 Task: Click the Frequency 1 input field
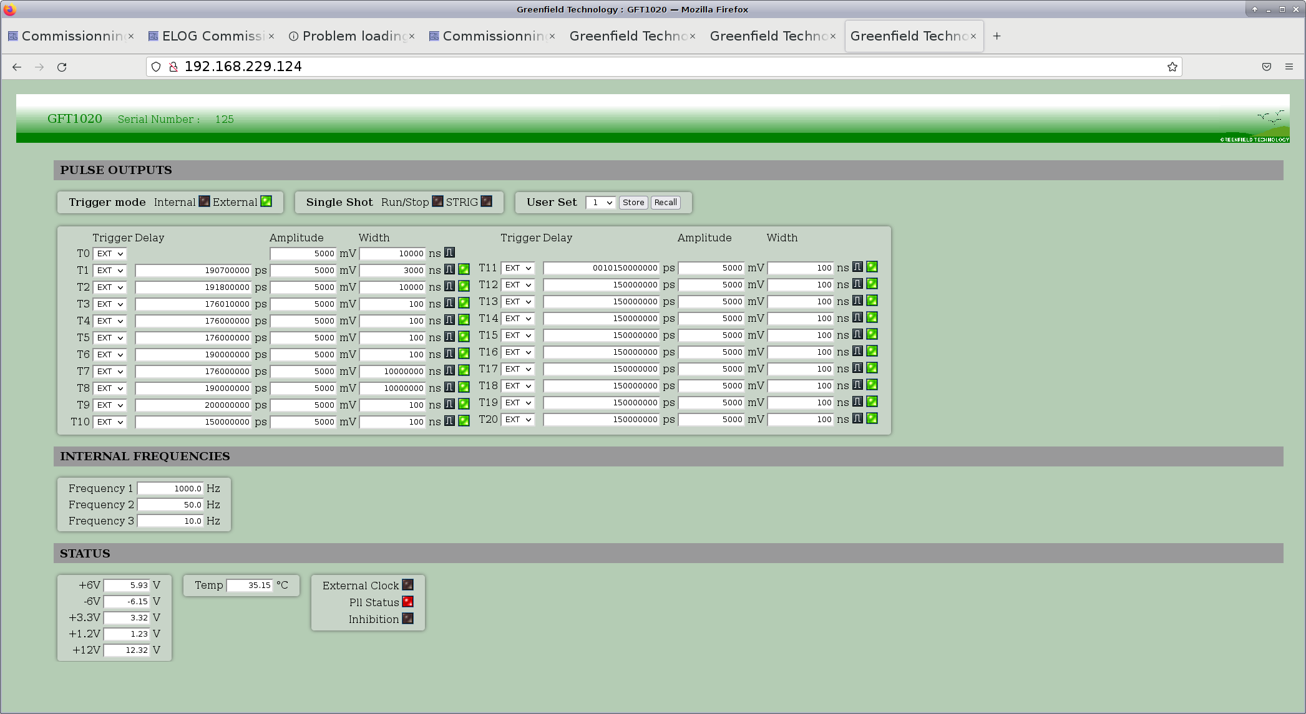170,488
